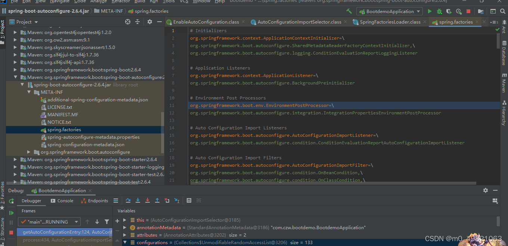
Task: Open the BootdemoApplication run configuration dropdown
Action: (x=390, y=11)
